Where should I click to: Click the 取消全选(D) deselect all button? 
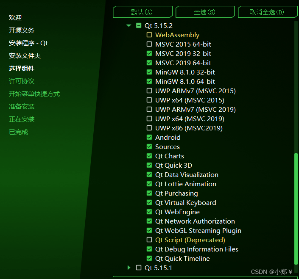(268, 12)
